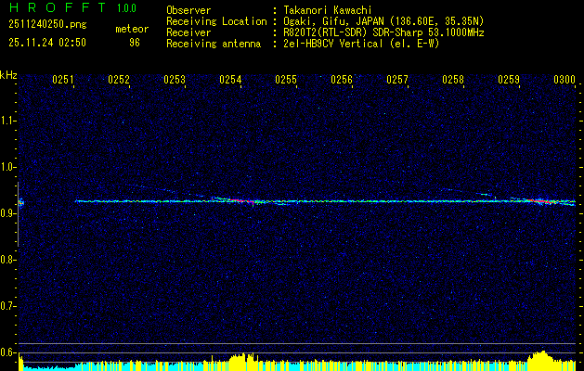Select the 25.11.24 02:50 date stamp
584x371 pixels.
(x=47, y=43)
